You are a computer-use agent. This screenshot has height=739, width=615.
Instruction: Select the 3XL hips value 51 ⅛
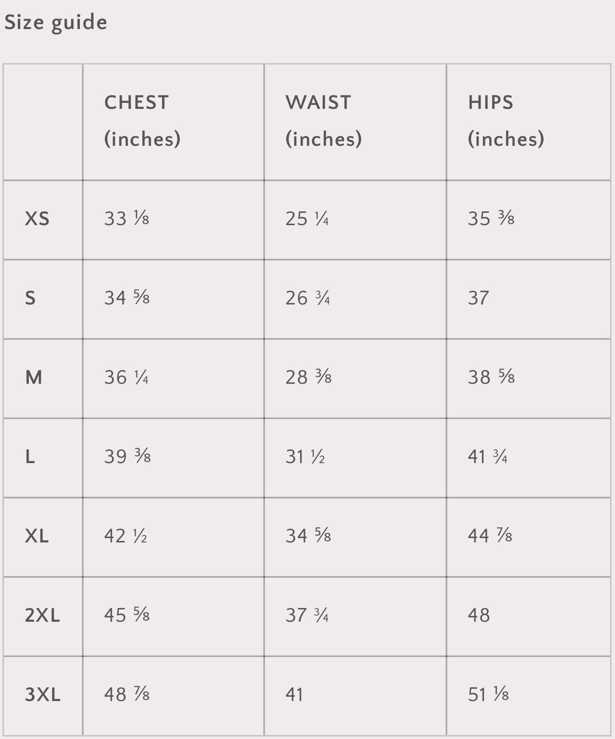488,695
